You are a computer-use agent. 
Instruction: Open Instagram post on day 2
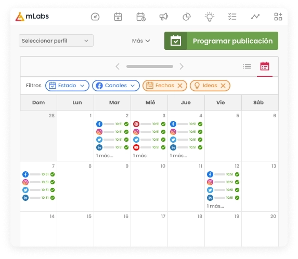click(x=112, y=132)
